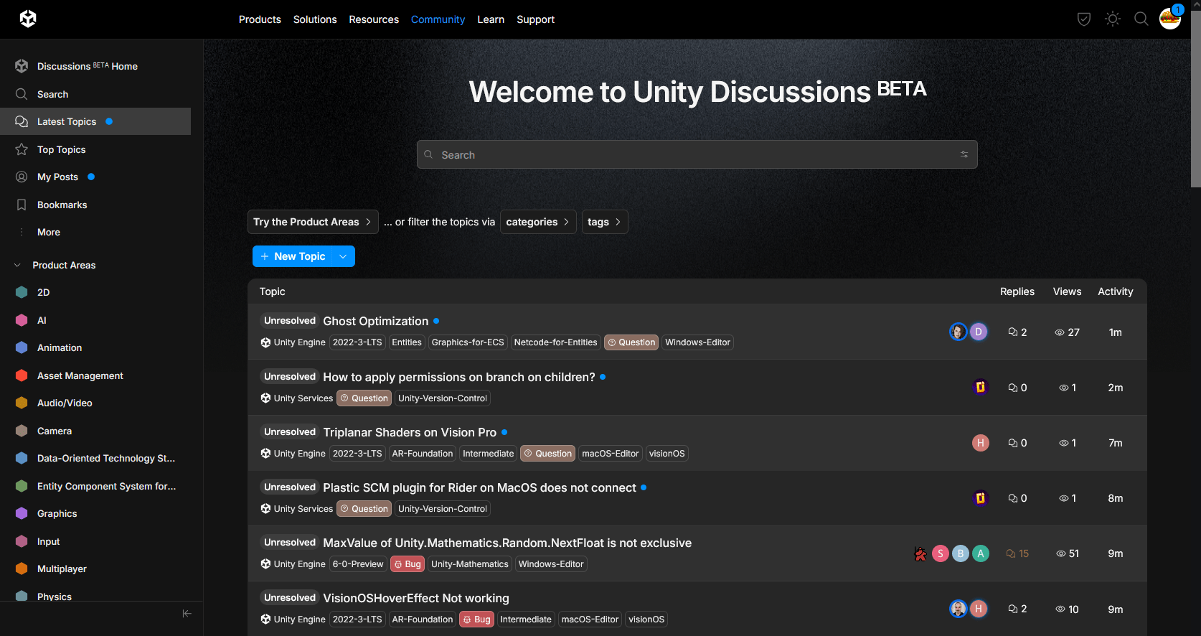Viewport: 1201px width, 636px height.
Task: Open the Input product area
Action: (x=95, y=541)
